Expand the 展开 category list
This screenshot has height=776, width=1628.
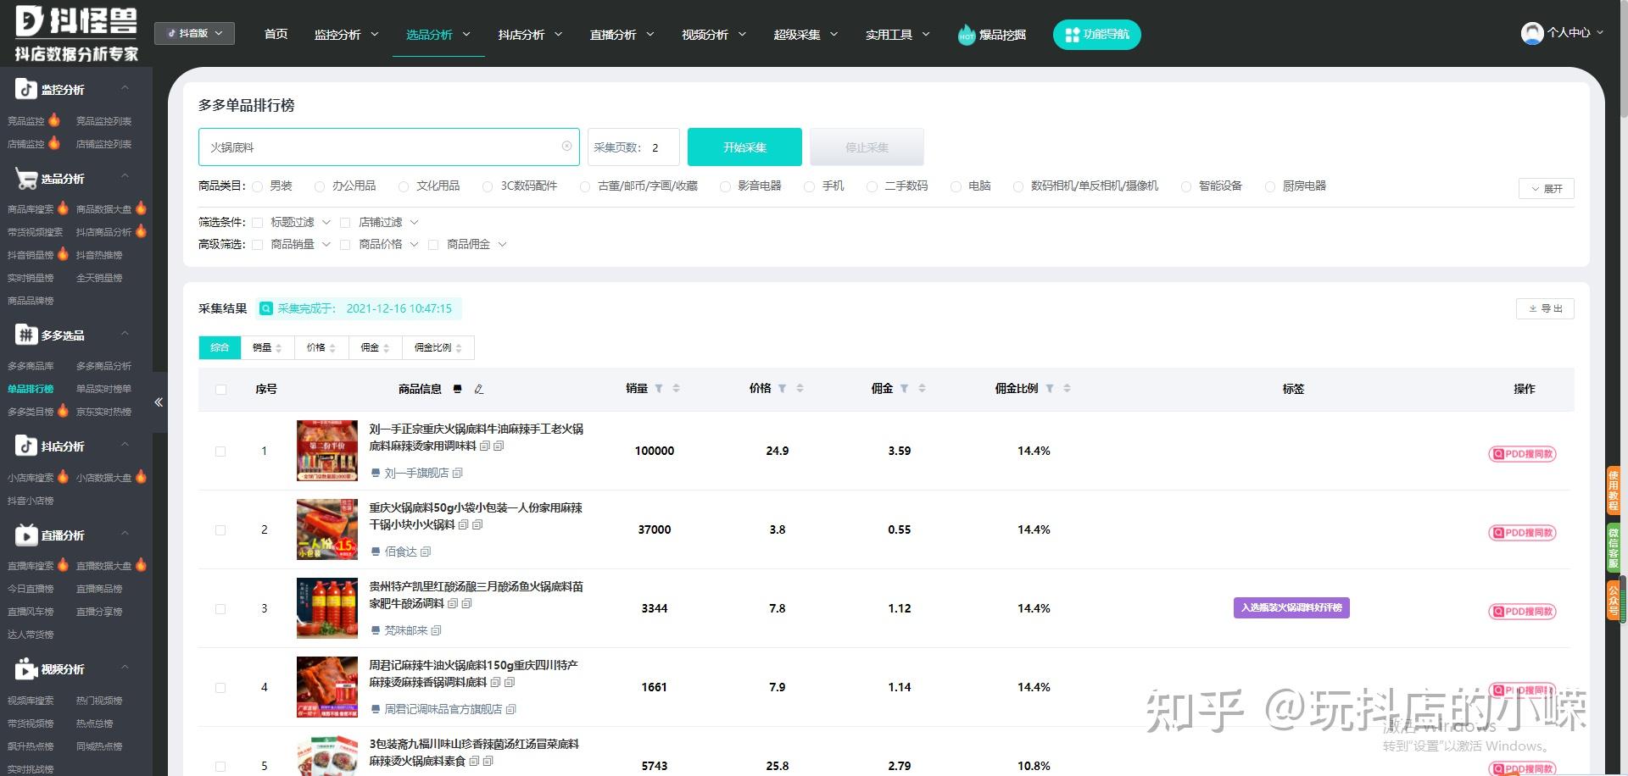[x=1547, y=189]
